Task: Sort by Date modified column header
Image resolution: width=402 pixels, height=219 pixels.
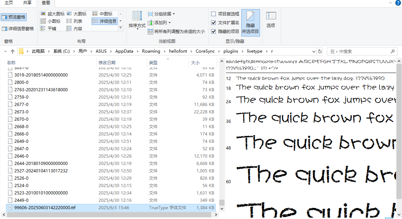Action: point(121,62)
